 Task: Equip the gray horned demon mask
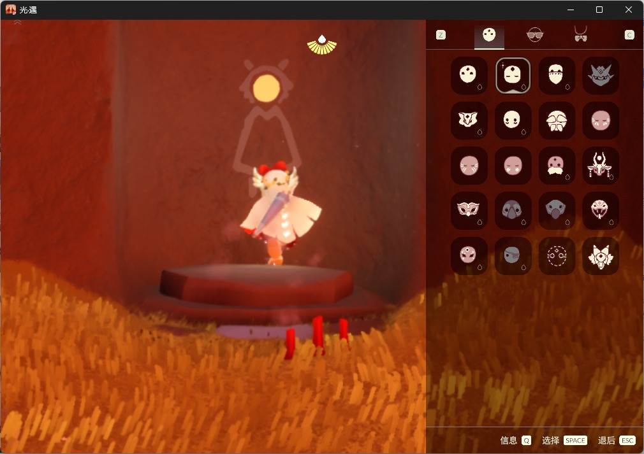(601, 76)
